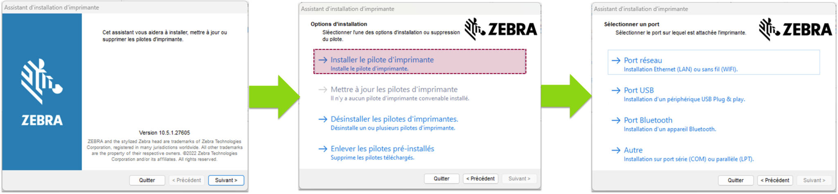Select Enlever les pilotes pré-installés
Viewport: 838px width, 194px height.
pyautogui.click(x=382, y=149)
